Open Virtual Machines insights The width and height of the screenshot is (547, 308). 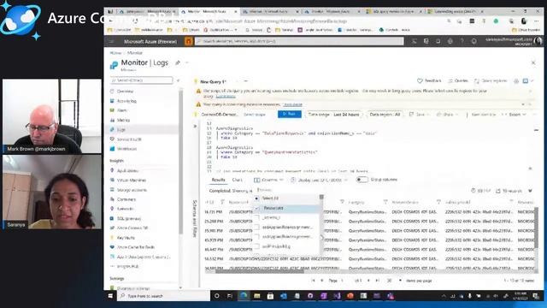pos(131,181)
